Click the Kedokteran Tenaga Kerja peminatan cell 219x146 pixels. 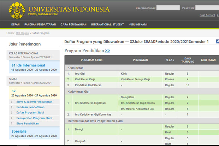point(140,79)
